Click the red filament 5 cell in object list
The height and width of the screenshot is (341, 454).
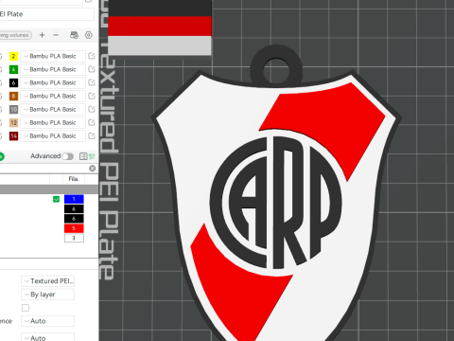click(74, 228)
